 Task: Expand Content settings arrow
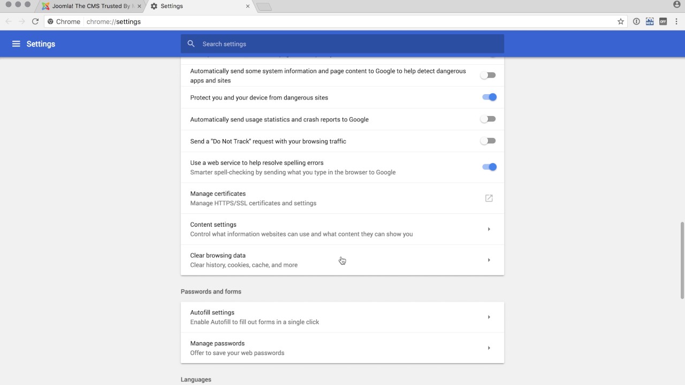click(489, 229)
